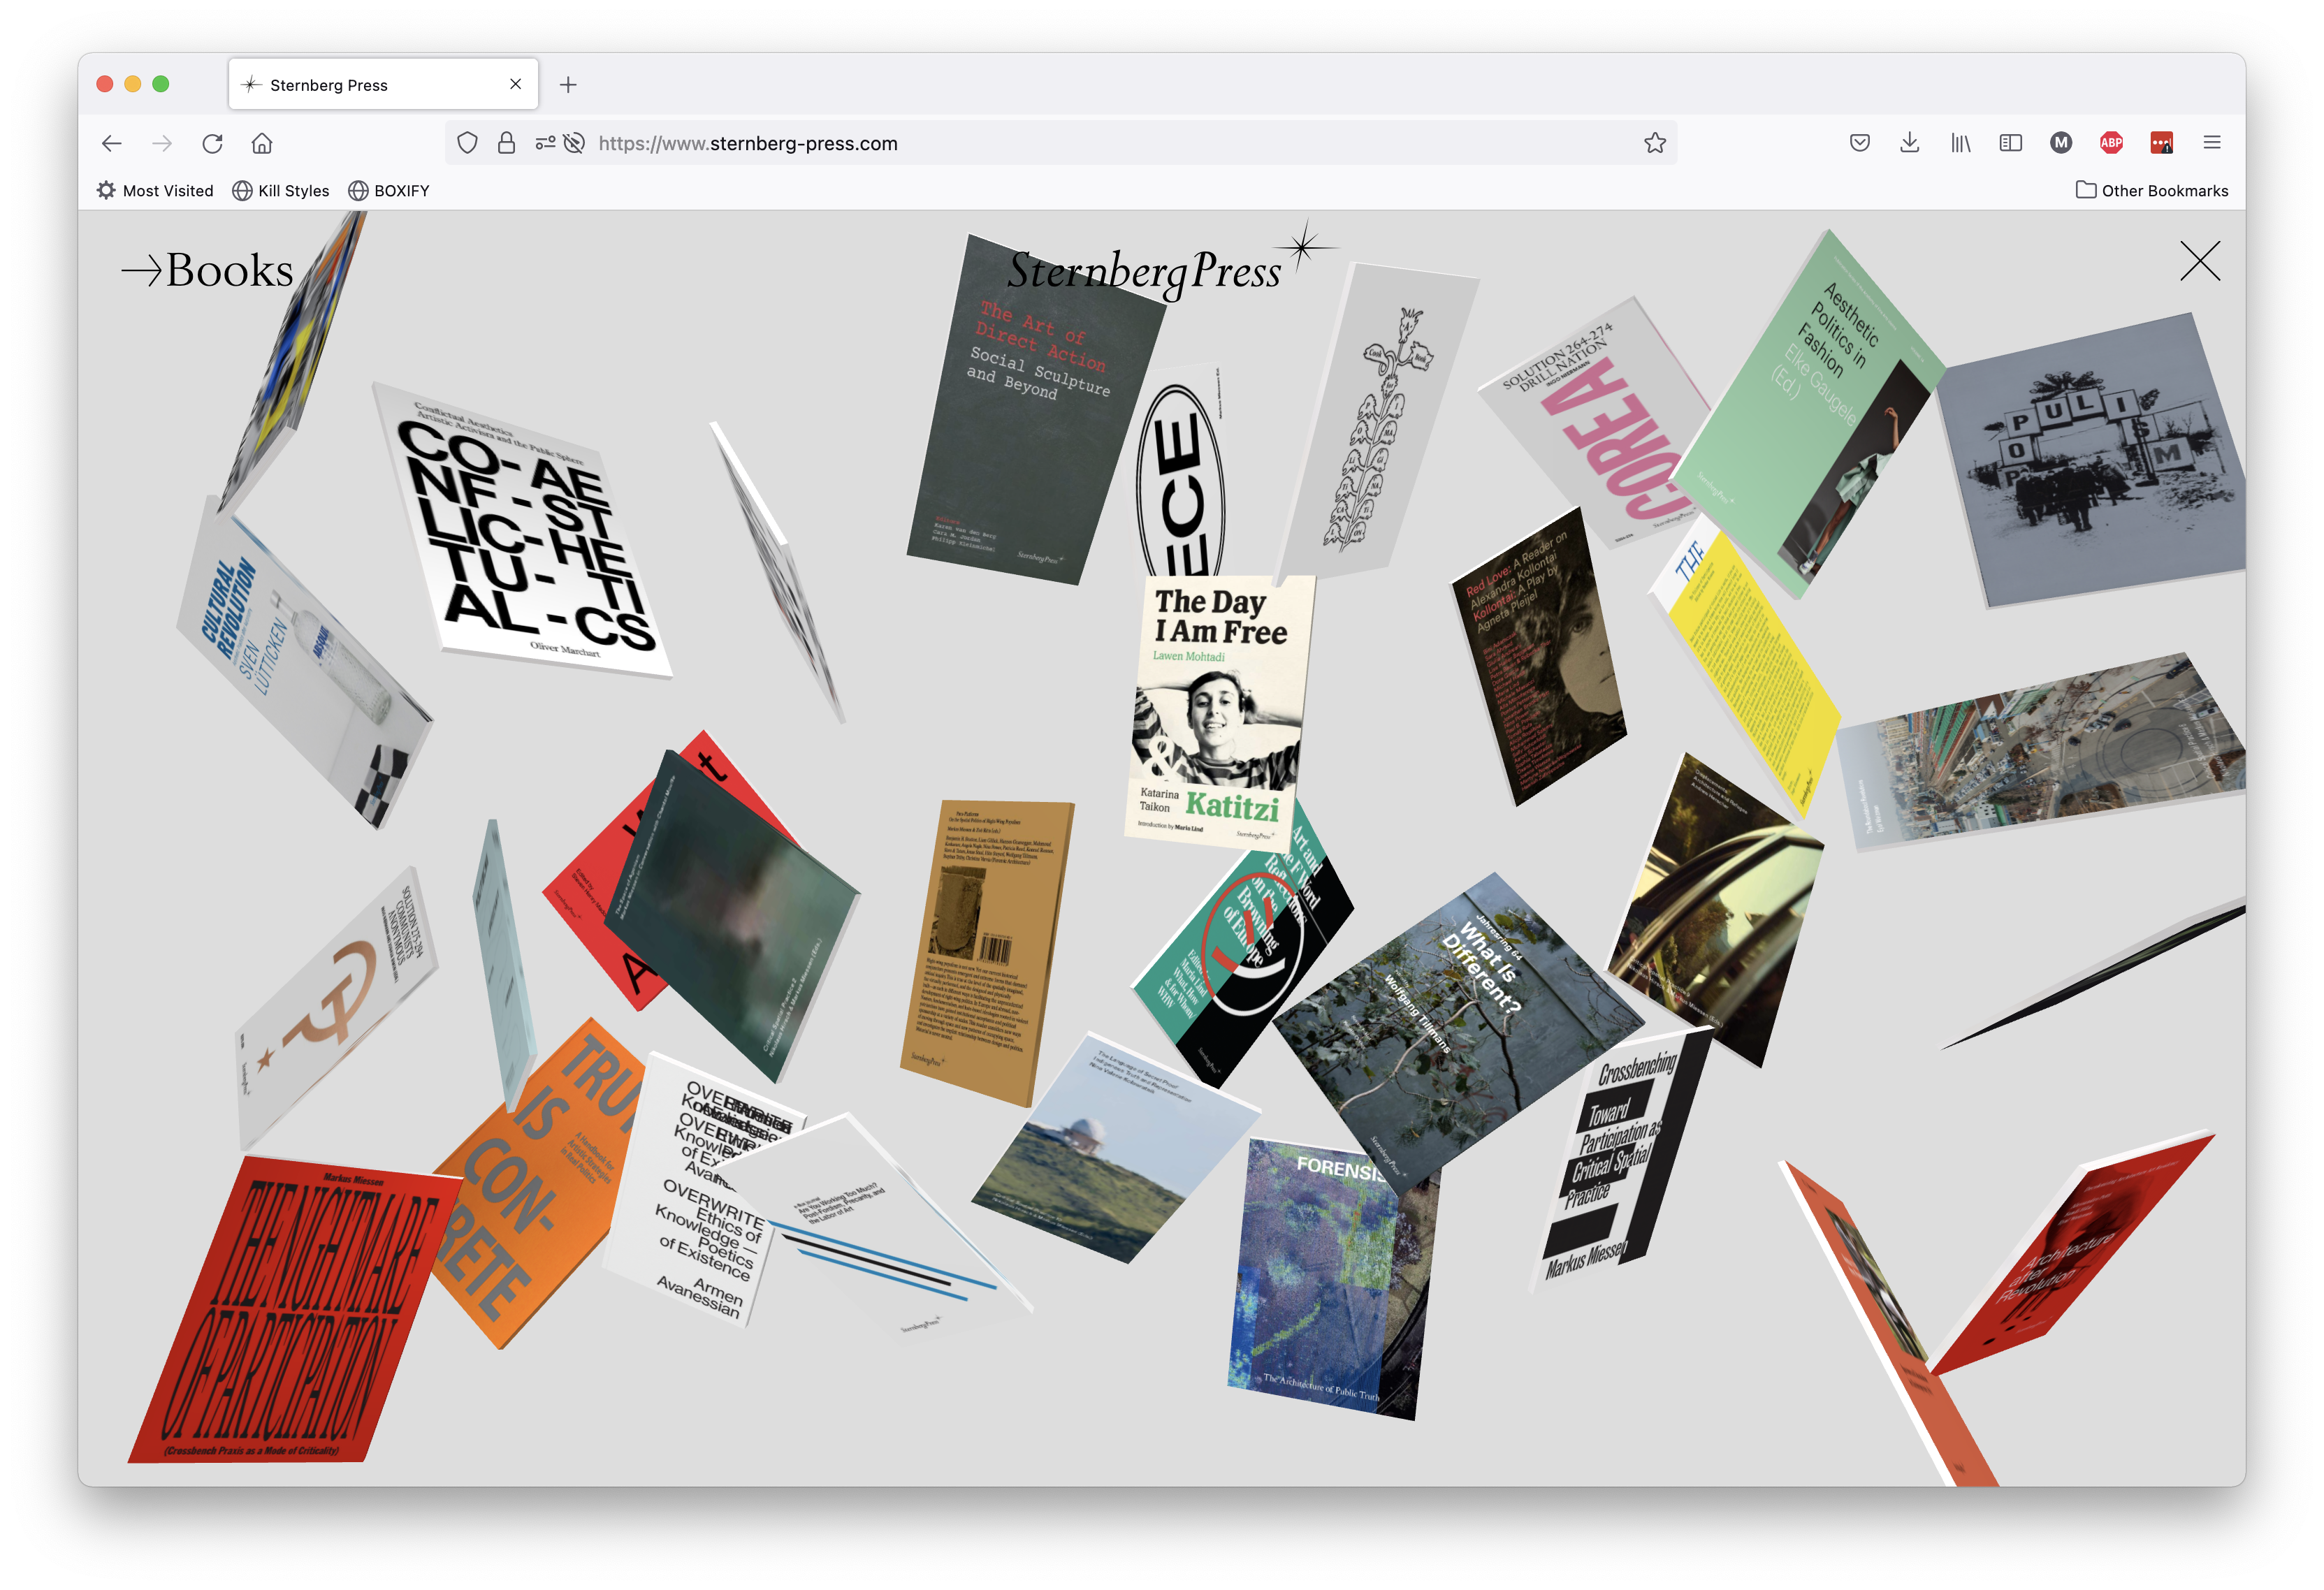Image resolution: width=2324 pixels, height=1590 pixels.
Task: Open the Downloads arrow icon
Action: pyautogui.click(x=1910, y=143)
